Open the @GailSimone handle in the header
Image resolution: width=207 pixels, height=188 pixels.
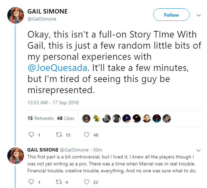click(x=42, y=19)
